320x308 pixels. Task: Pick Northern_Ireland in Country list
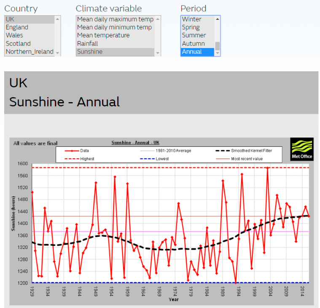30,51
